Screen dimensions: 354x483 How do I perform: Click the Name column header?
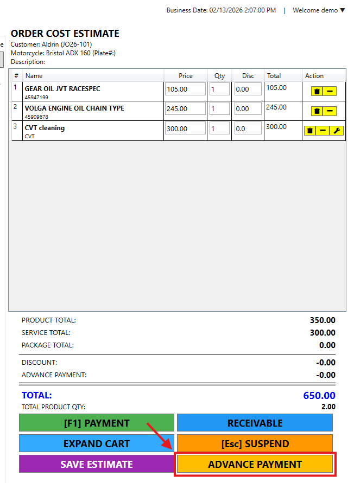pyautogui.click(x=34, y=76)
